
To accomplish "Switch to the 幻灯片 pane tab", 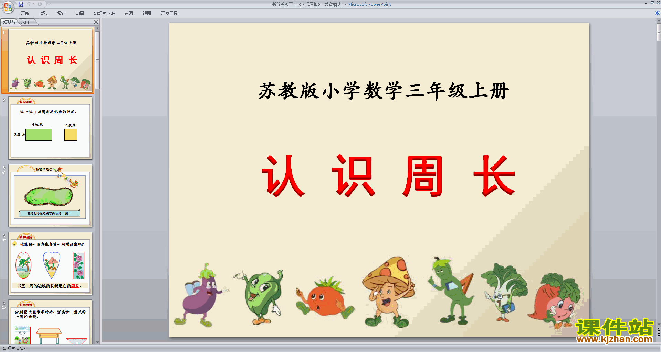I will [x=9, y=22].
